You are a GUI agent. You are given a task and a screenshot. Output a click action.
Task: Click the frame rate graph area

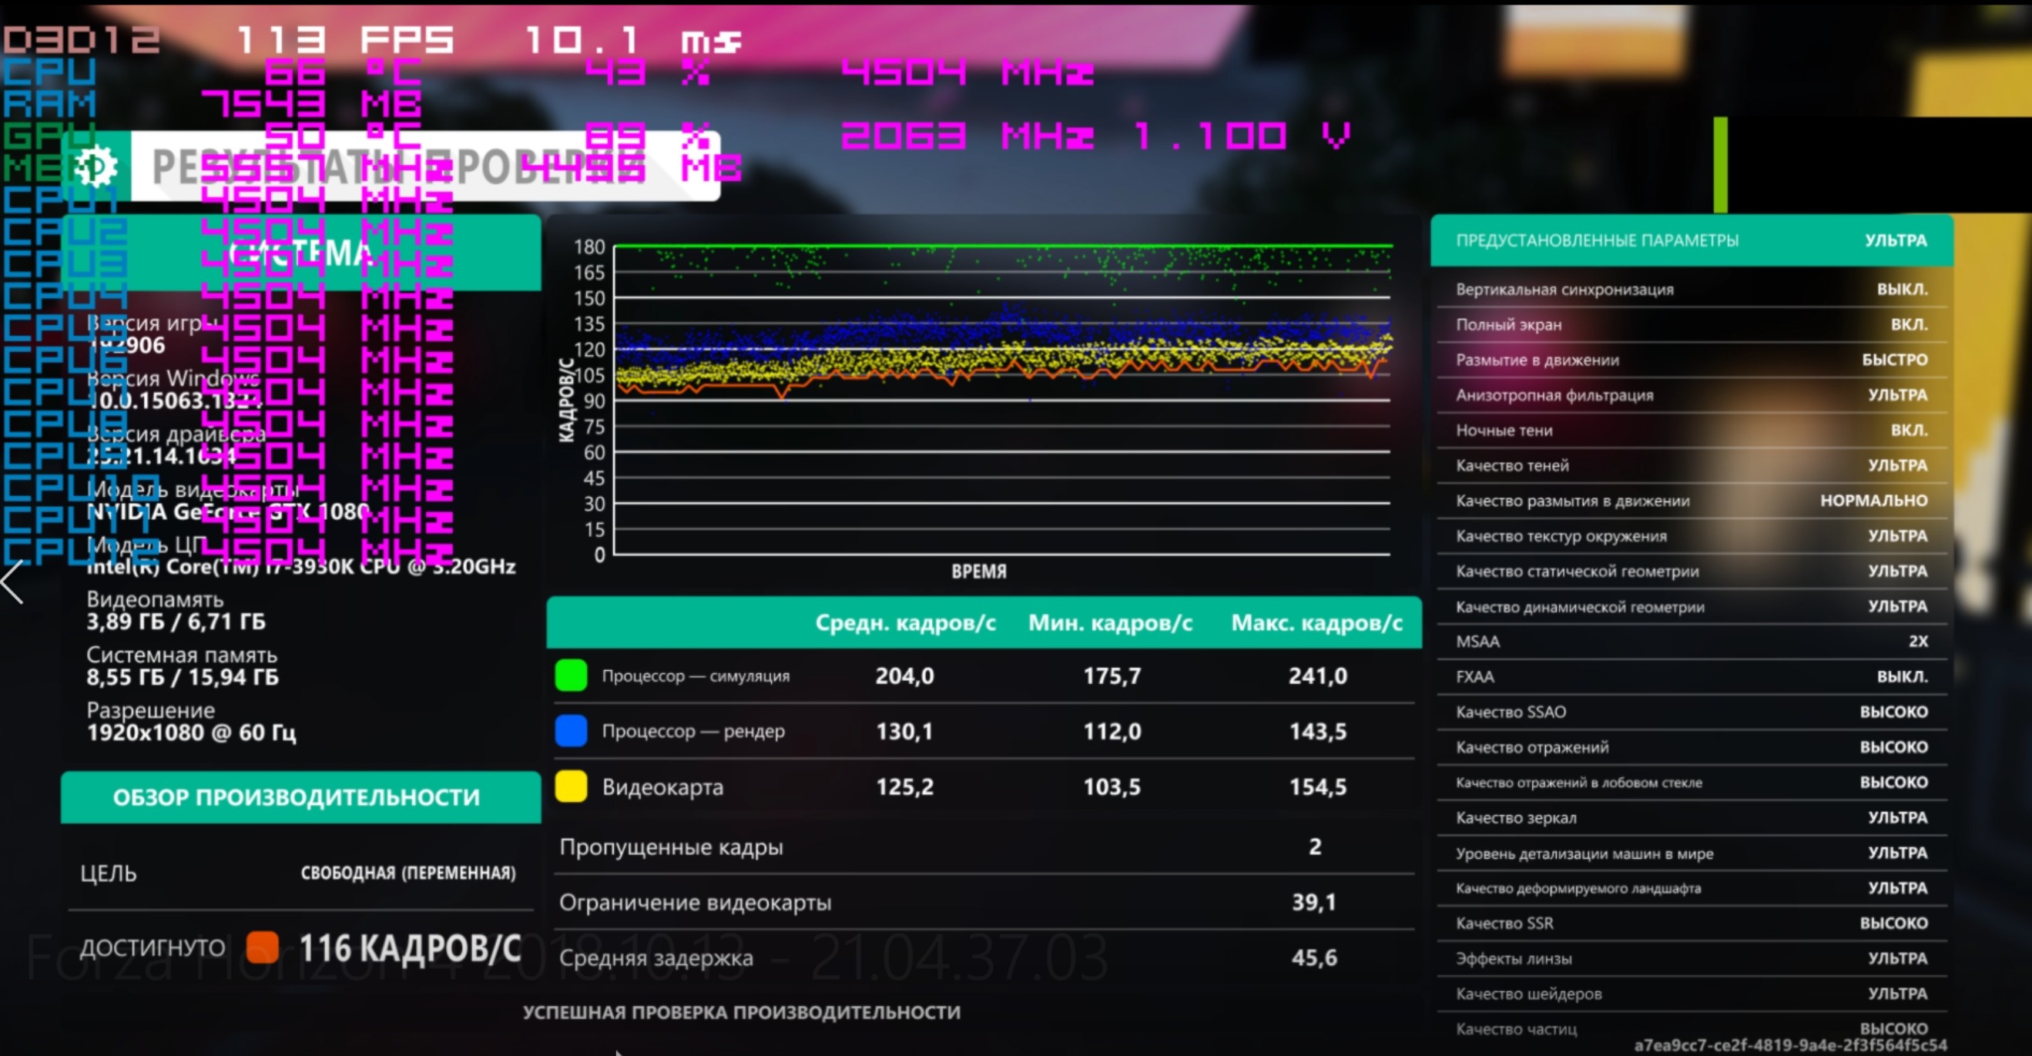click(x=1002, y=401)
